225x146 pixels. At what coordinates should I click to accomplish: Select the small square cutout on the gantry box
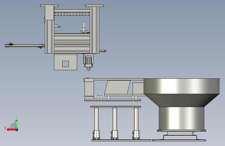[x=65, y=64]
